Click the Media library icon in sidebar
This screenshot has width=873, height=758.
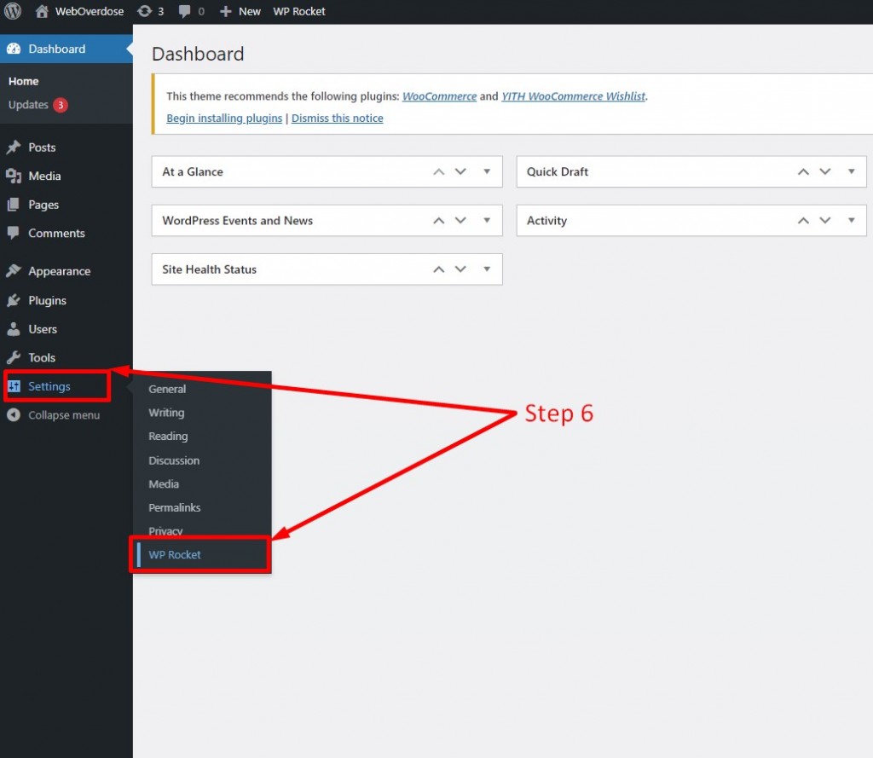click(14, 176)
